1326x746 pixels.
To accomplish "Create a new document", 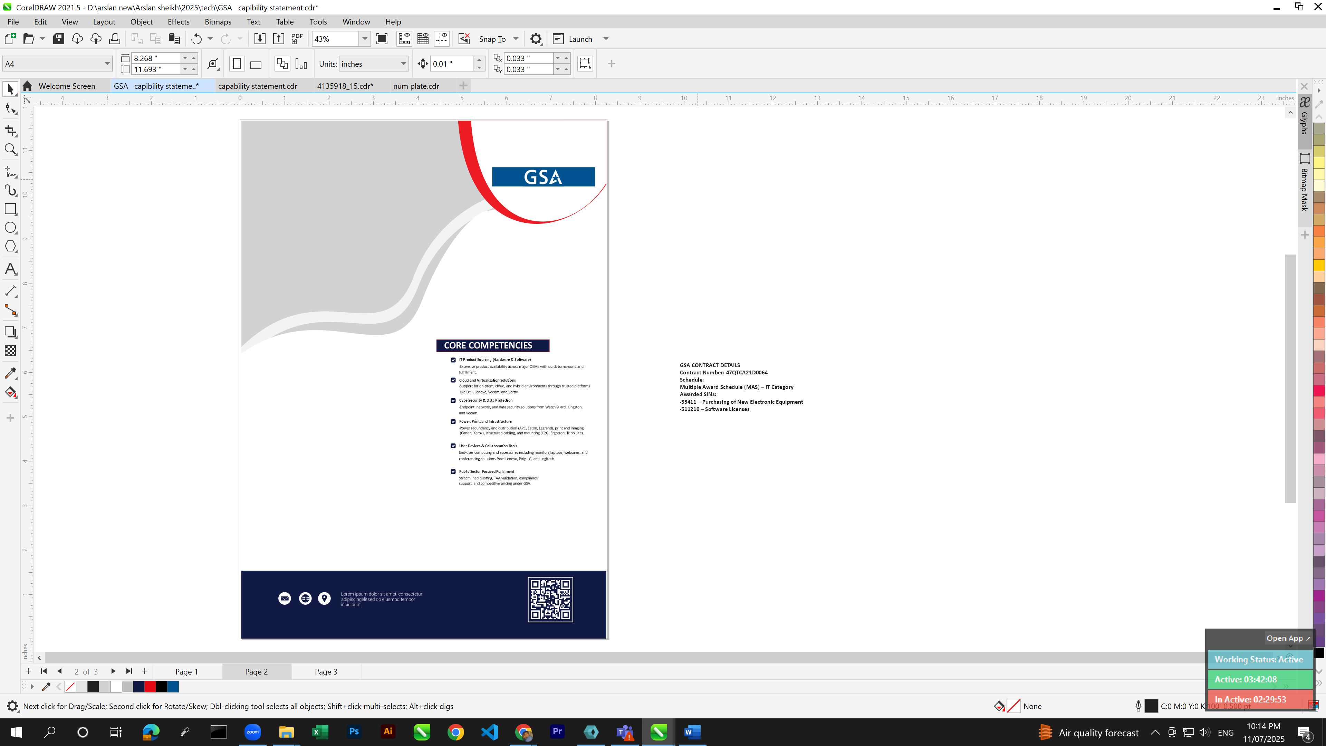I will (x=10, y=39).
